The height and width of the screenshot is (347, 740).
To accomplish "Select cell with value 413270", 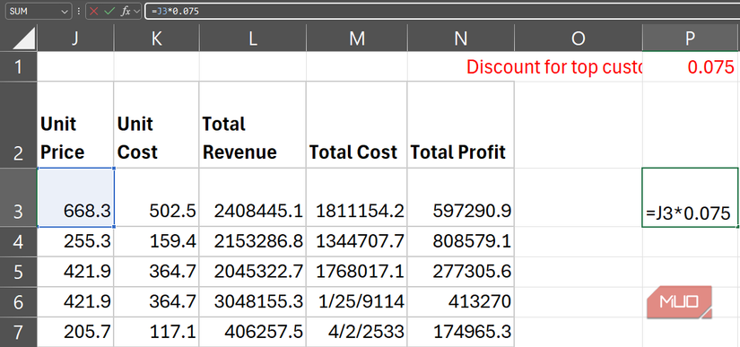I will point(461,302).
